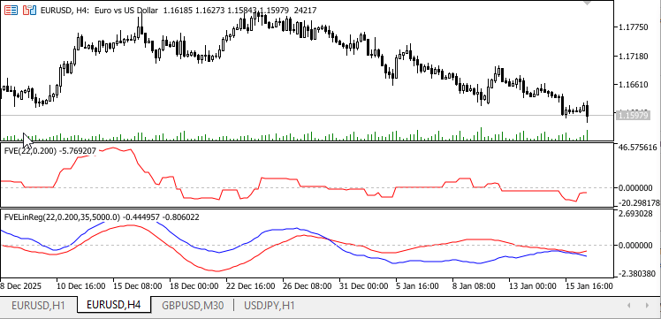The width and height of the screenshot is (661, 319).
Task: Click the tab scroll left arrow
Action: [629, 305]
